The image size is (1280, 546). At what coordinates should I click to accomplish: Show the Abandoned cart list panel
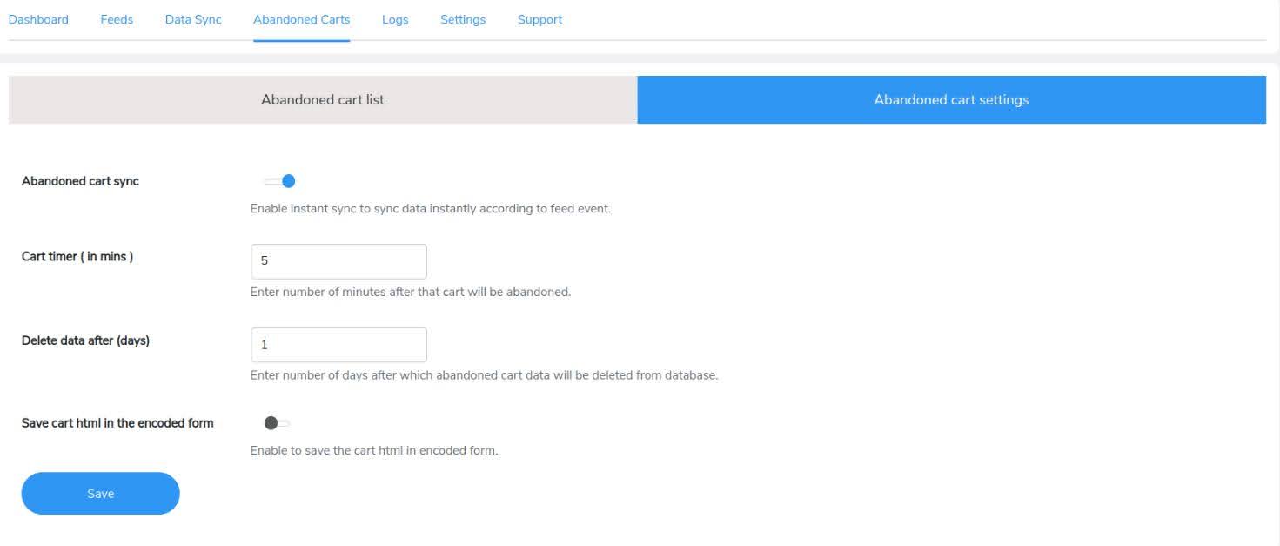point(323,99)
